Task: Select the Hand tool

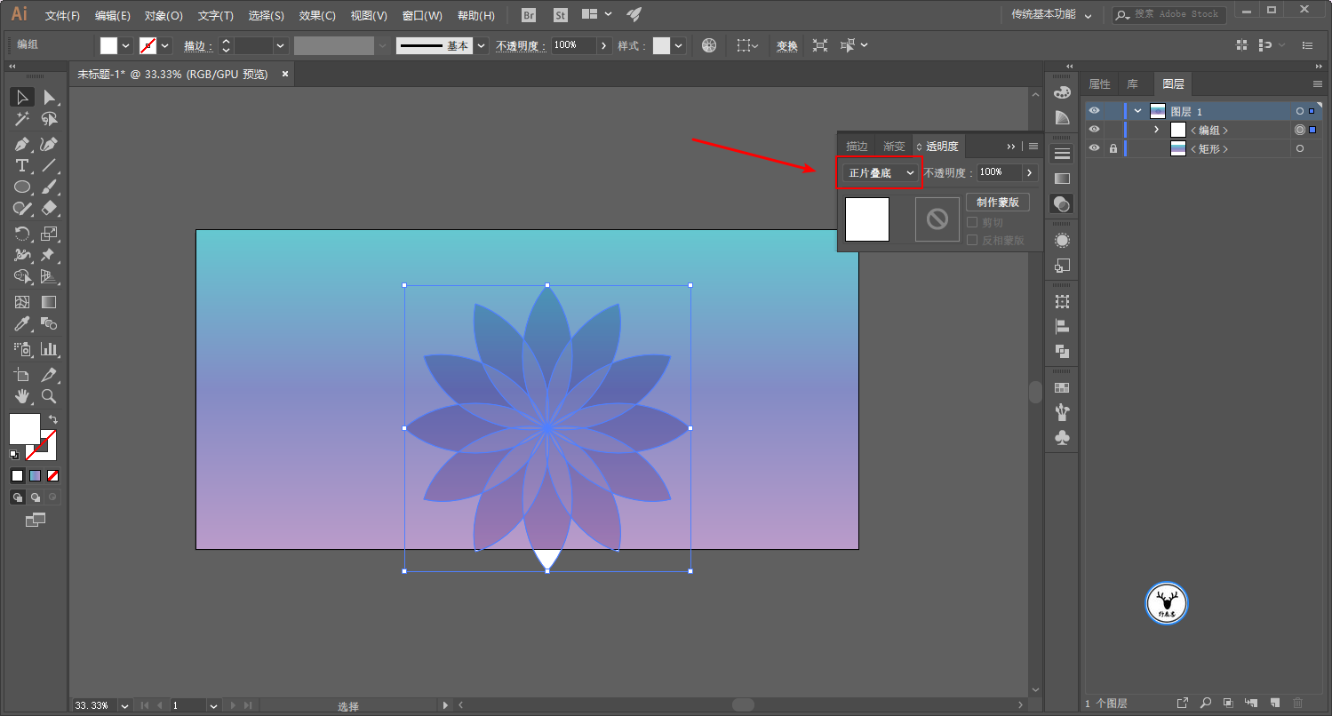Action: (x=22, y=396)
